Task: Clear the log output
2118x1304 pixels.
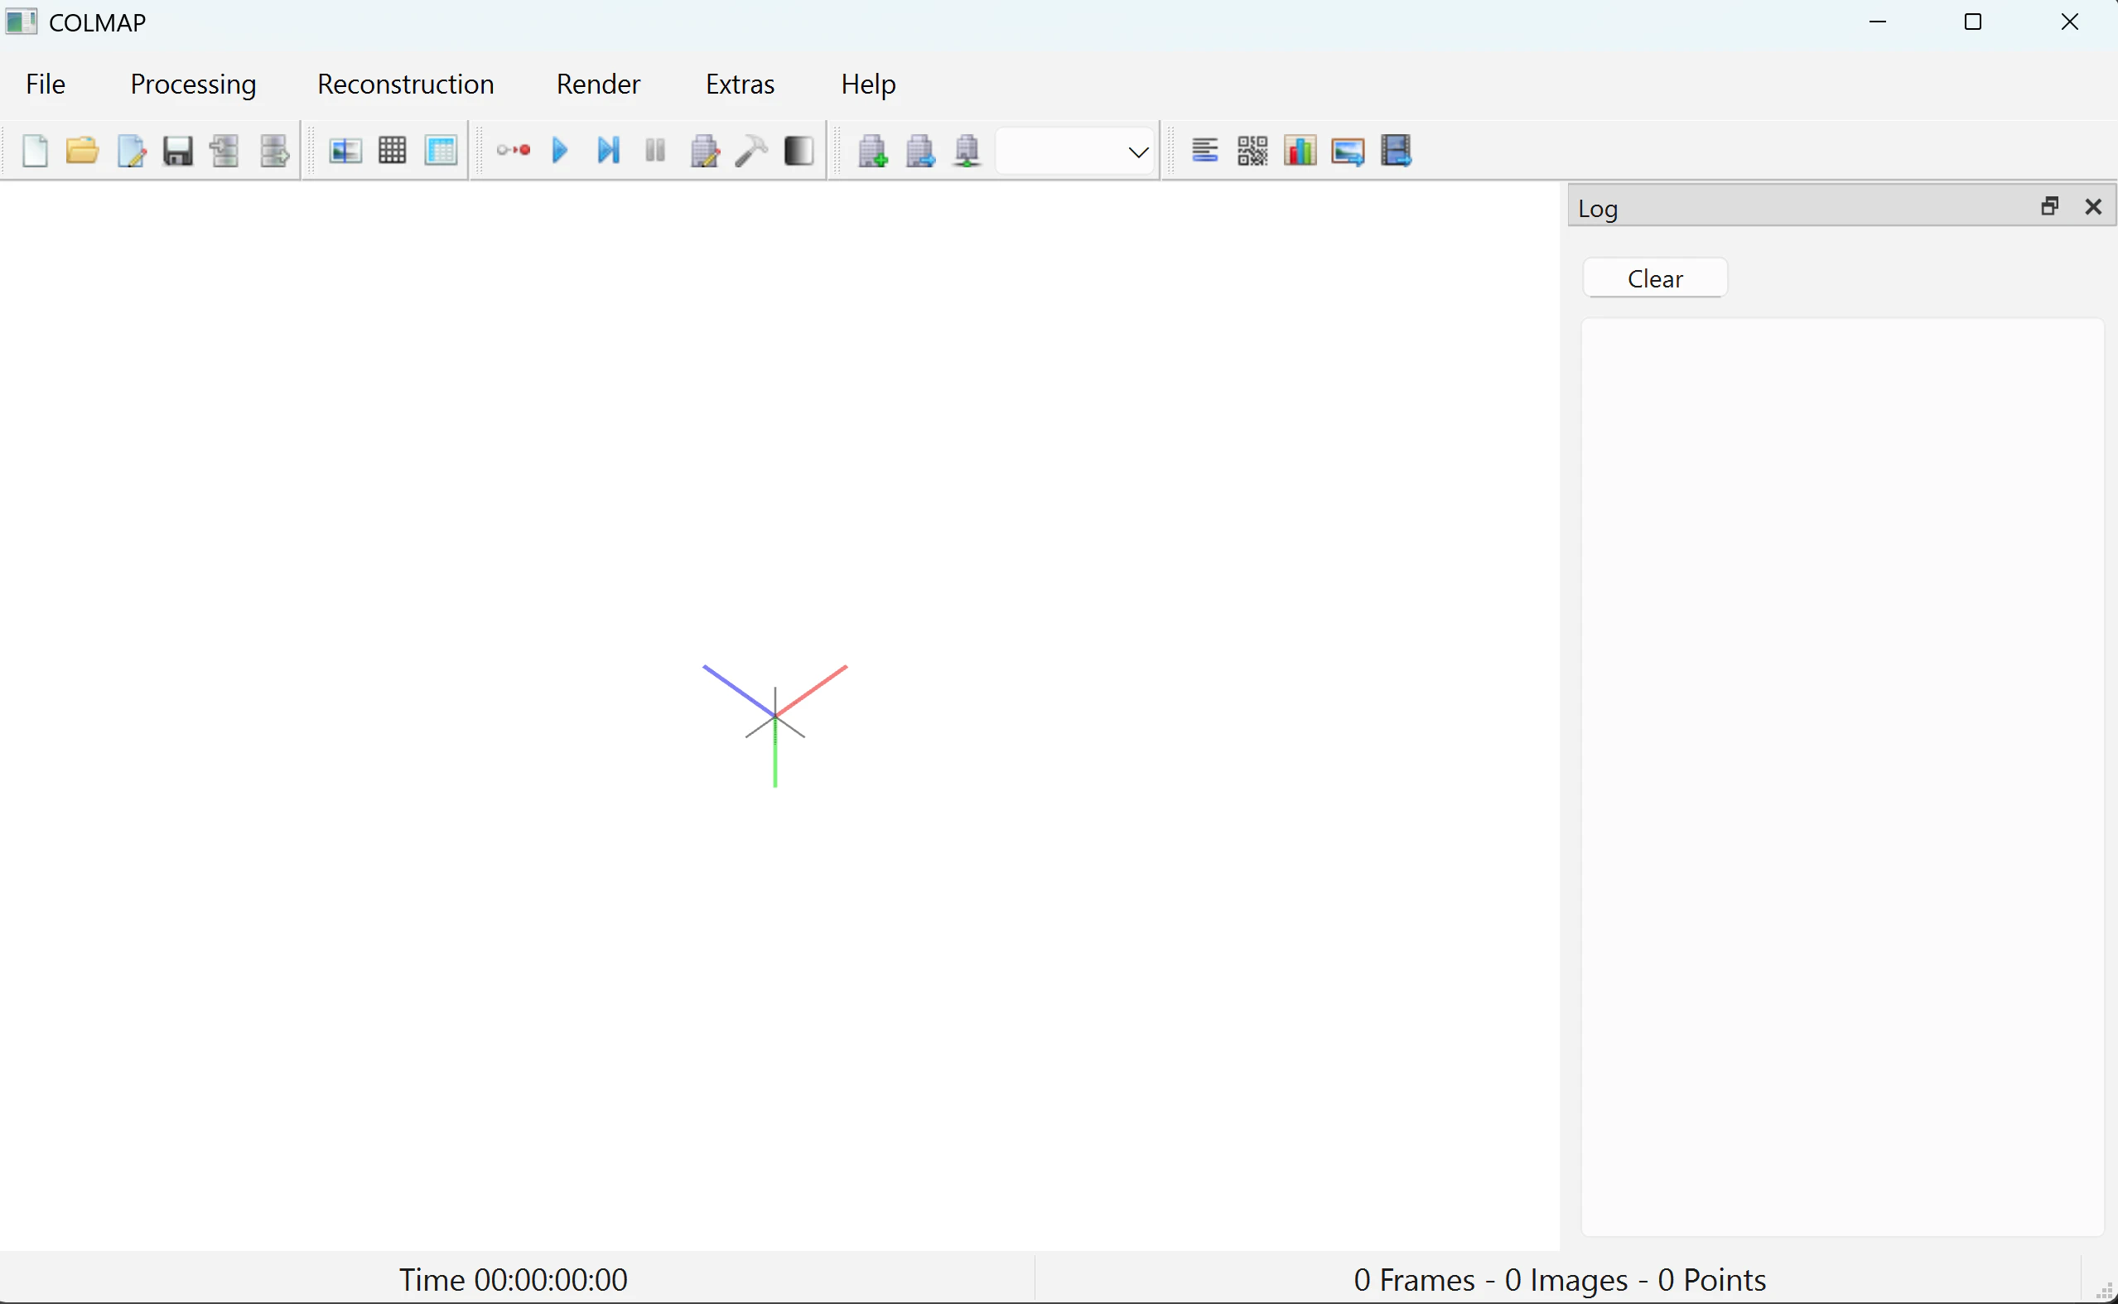Action: [1655, 278]
